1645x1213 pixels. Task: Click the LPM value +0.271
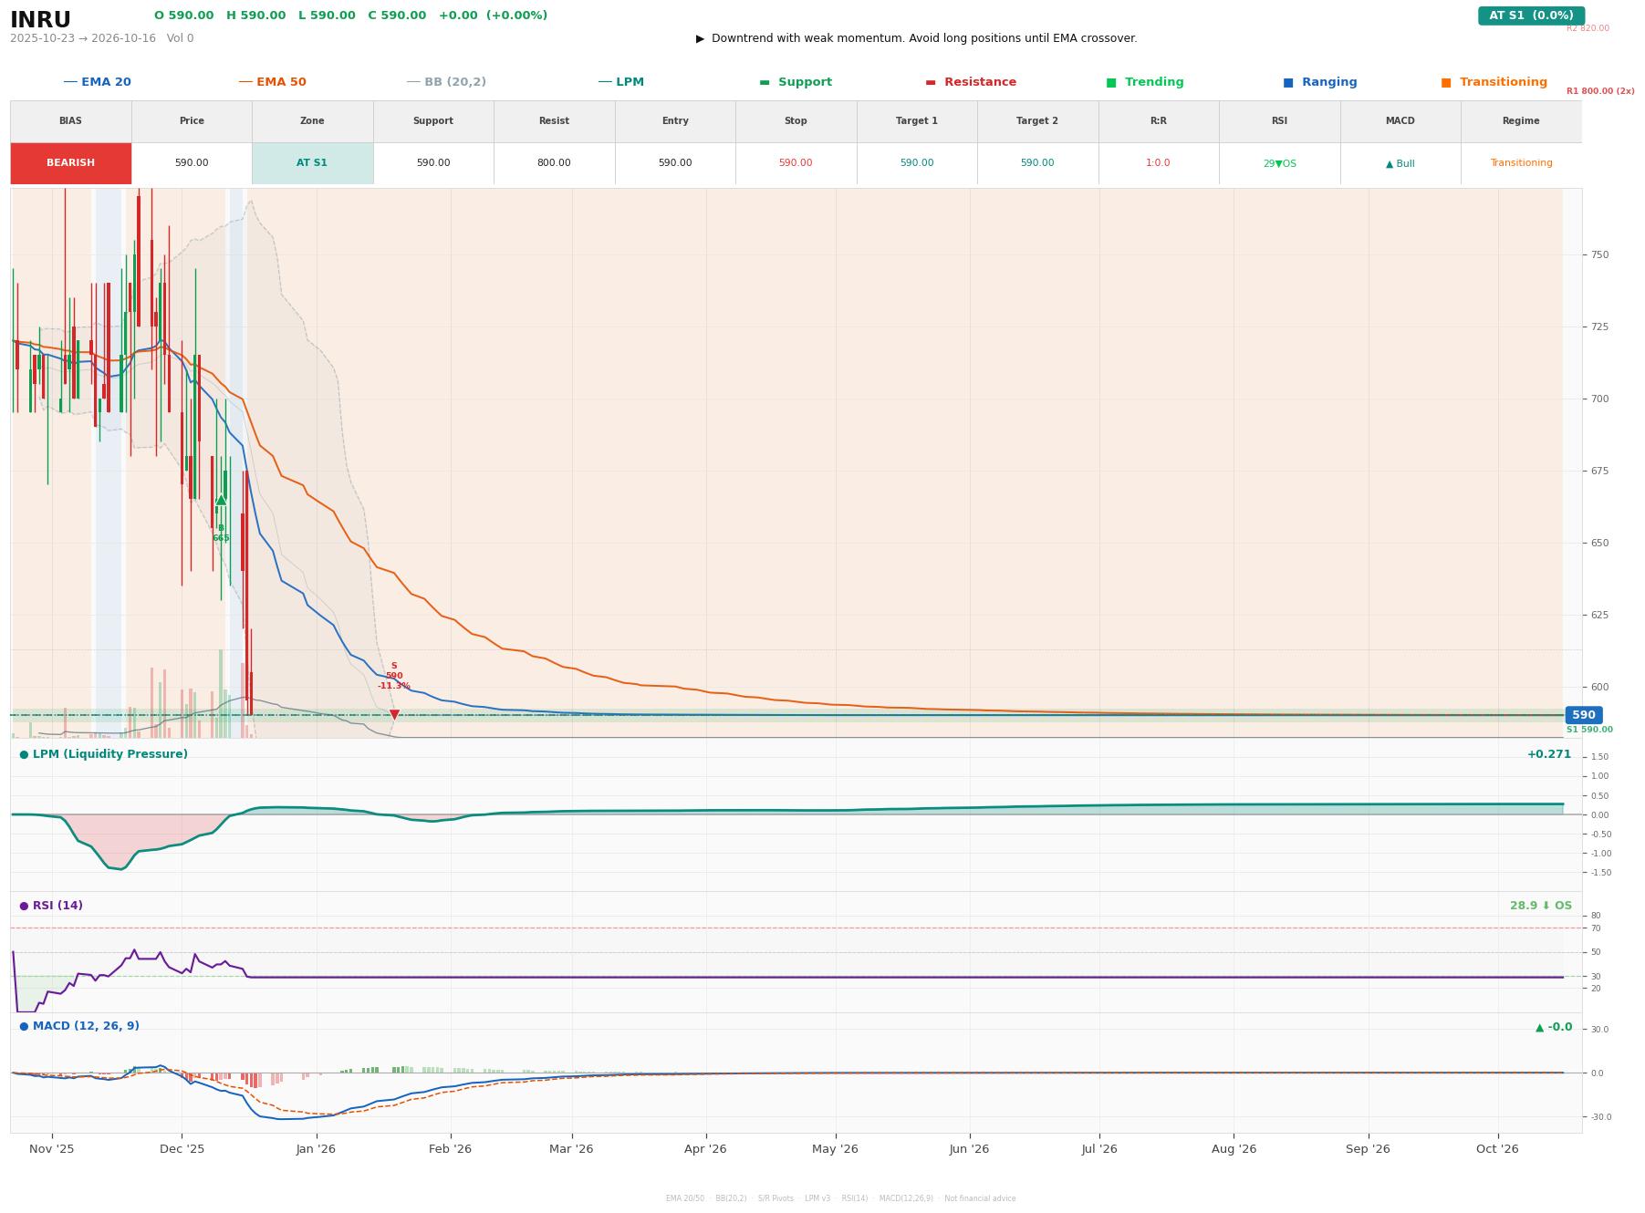(1549, 754)
